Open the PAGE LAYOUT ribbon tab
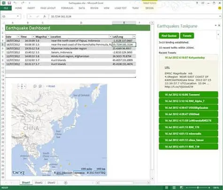 pos(48,8)
